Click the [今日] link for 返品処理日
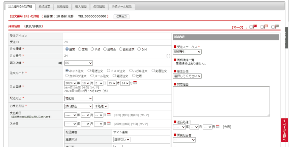This screenshot has width=289, height=147. (x=227, y=127)
